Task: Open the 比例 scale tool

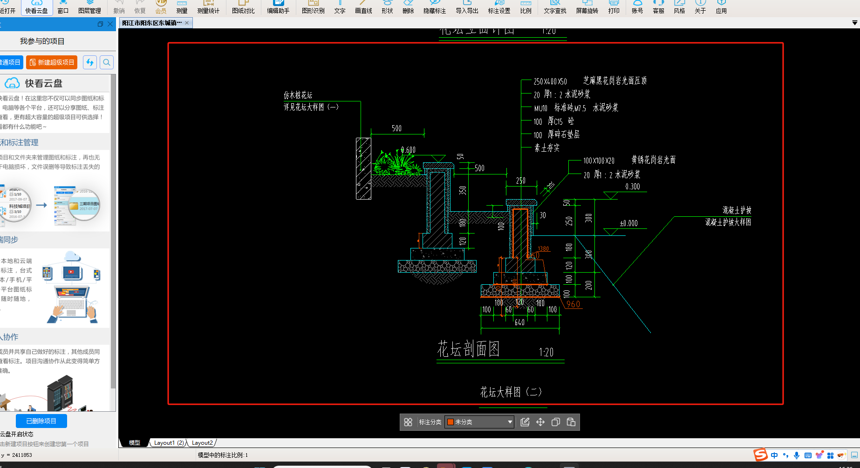Action: click(526, 7)
